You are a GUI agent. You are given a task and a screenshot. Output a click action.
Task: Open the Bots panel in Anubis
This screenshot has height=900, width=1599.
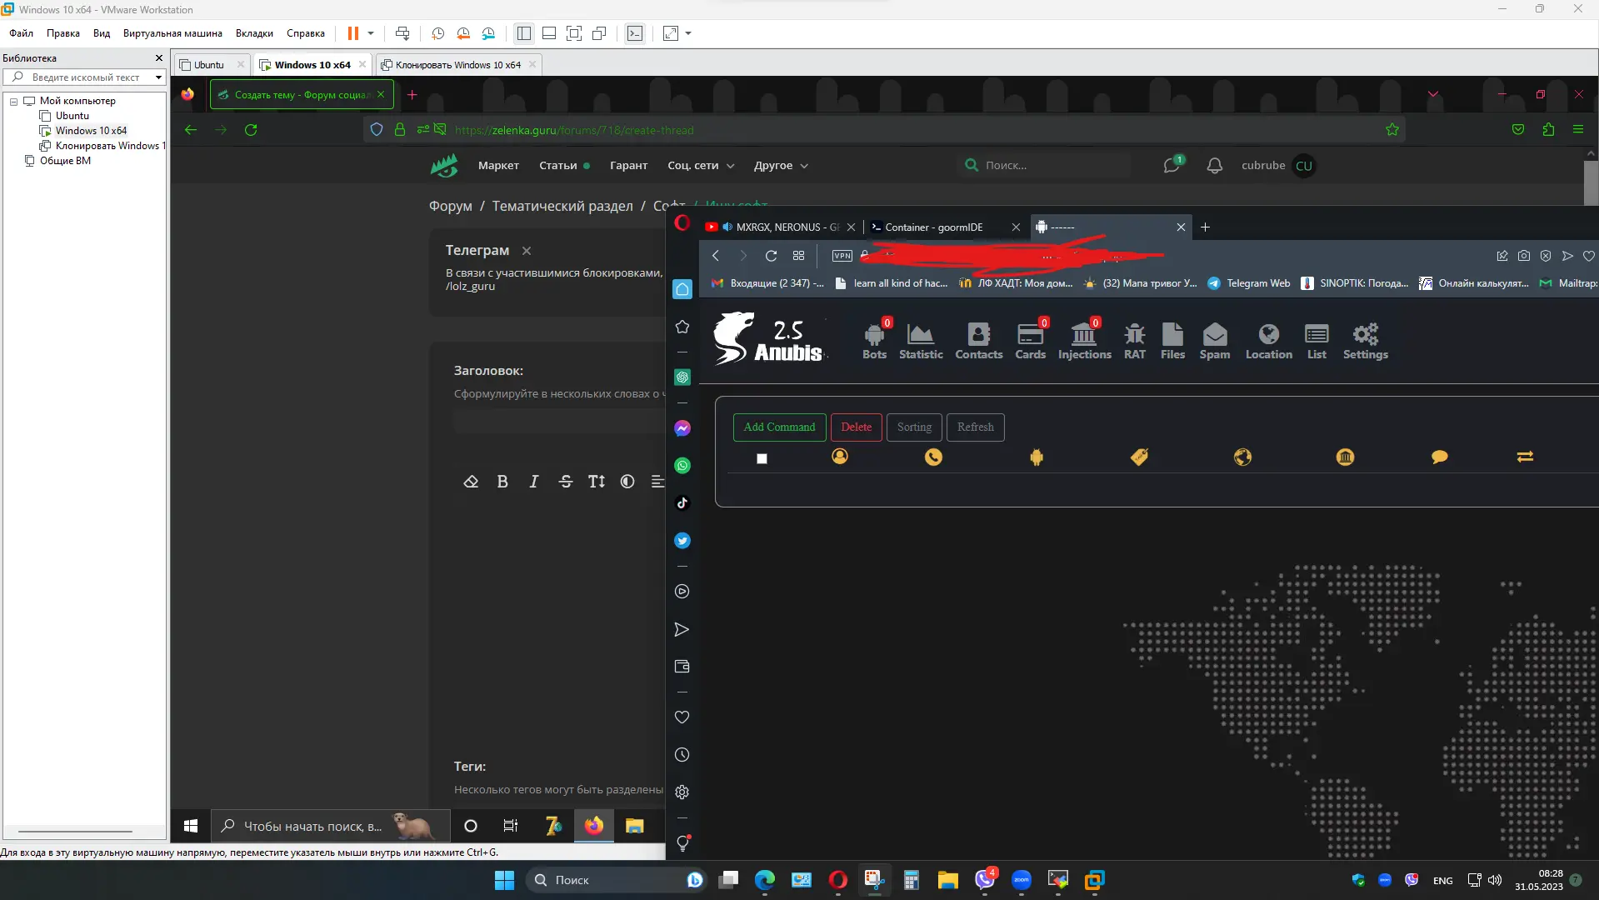click(x=874, y=341)
